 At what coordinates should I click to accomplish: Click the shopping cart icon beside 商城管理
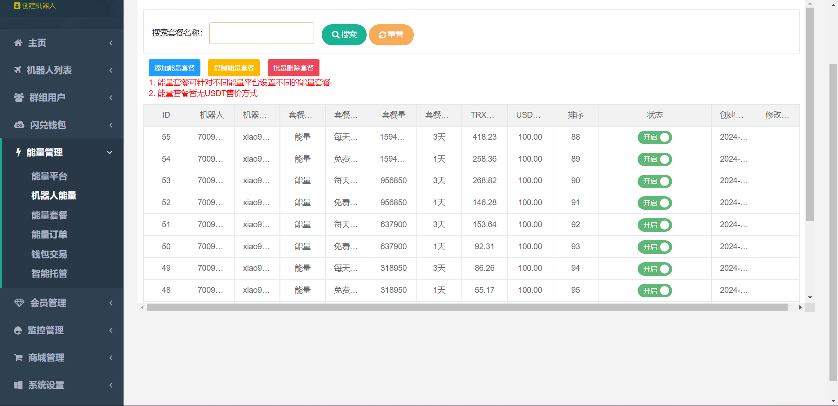click(x=18, y=357)
